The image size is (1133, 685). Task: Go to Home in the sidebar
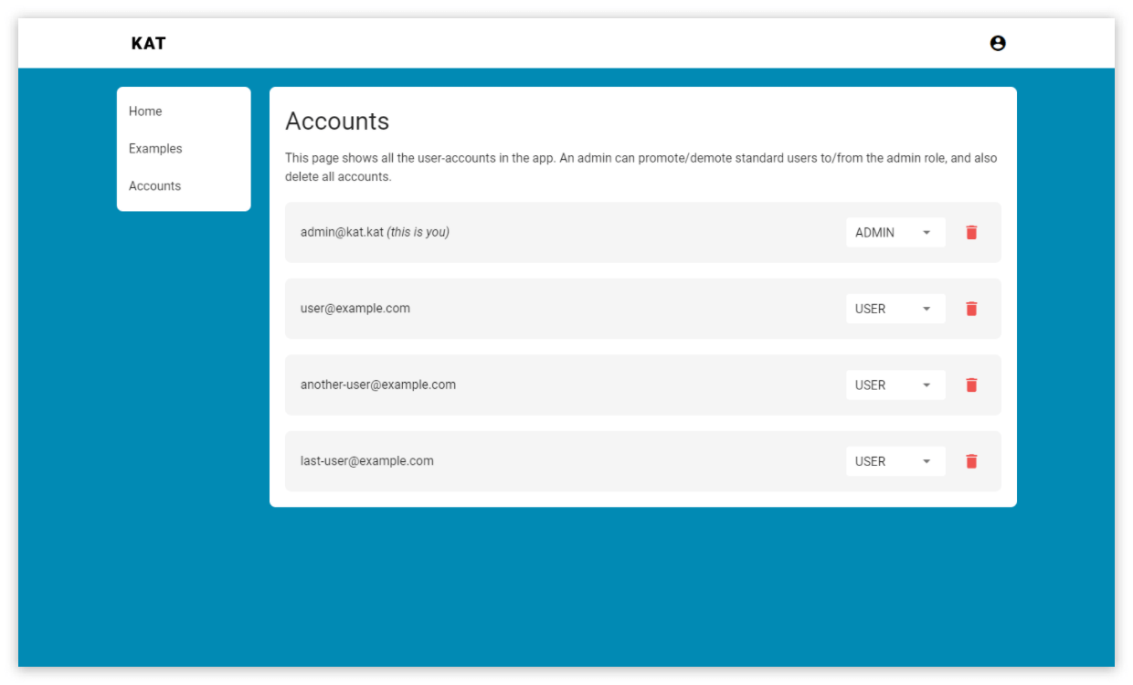[x=145, y=111]
